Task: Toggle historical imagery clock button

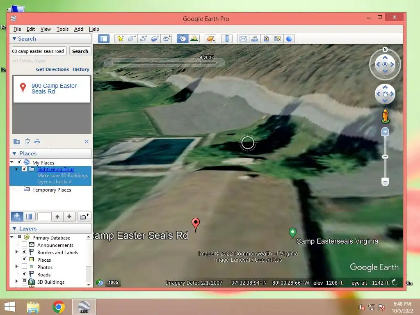Action: (183, 39)
